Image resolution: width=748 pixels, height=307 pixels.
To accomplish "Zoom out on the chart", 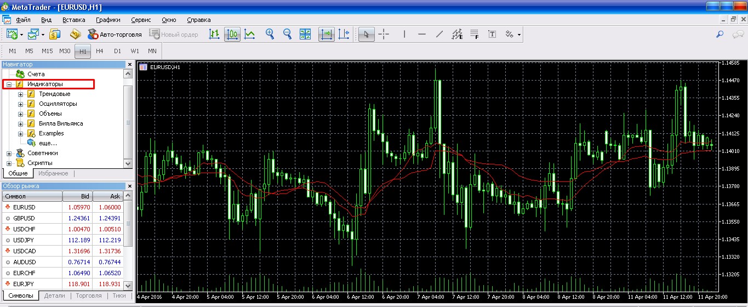I will 287,35.
